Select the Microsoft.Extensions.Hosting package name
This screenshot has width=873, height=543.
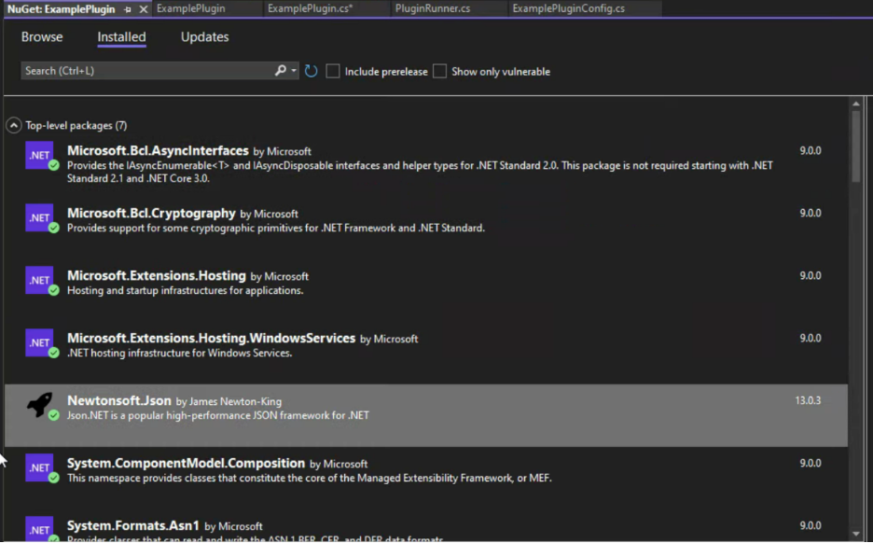coord(157,275)
